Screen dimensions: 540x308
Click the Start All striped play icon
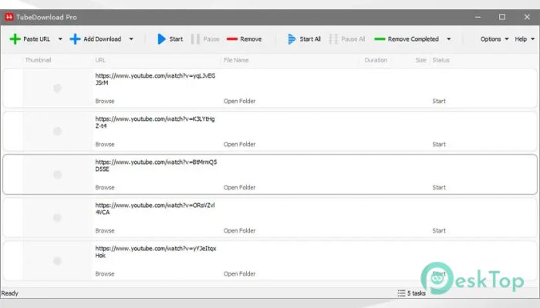(292, 38)
